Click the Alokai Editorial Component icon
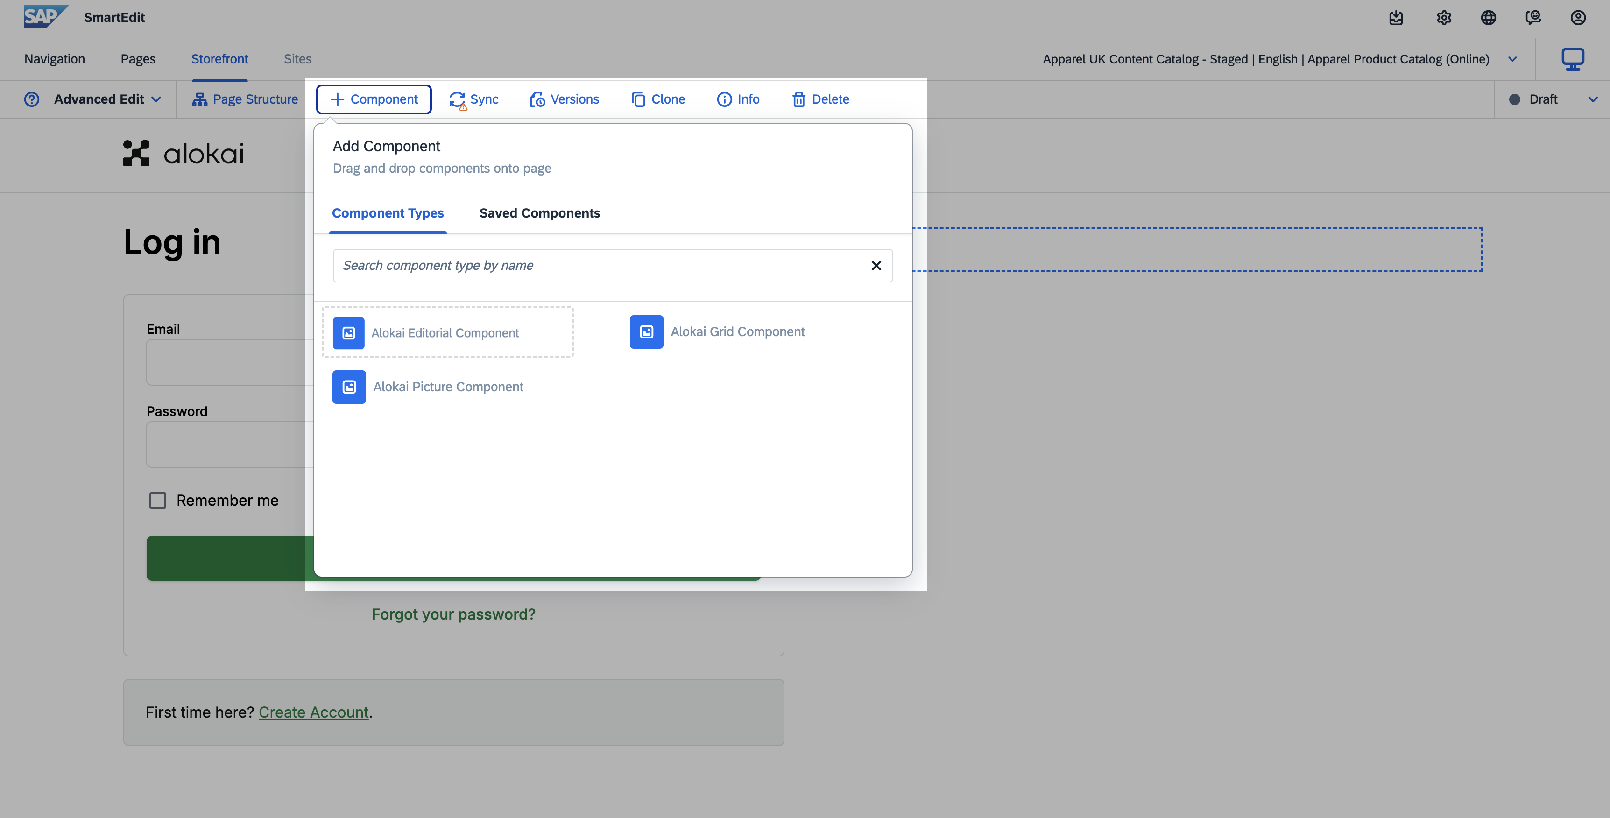Viewport: 1610px width, 818px height. point(349,333)
